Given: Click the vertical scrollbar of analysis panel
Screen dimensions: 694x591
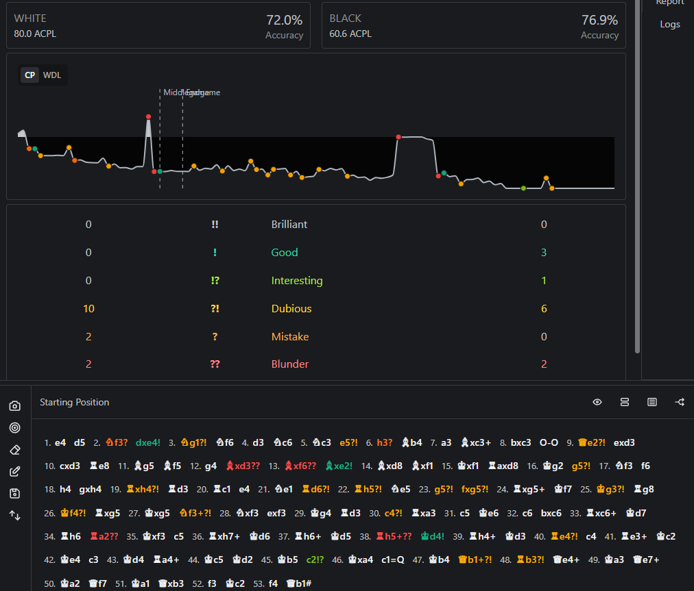Looking at the screenshot, I should tap(637, 177).
